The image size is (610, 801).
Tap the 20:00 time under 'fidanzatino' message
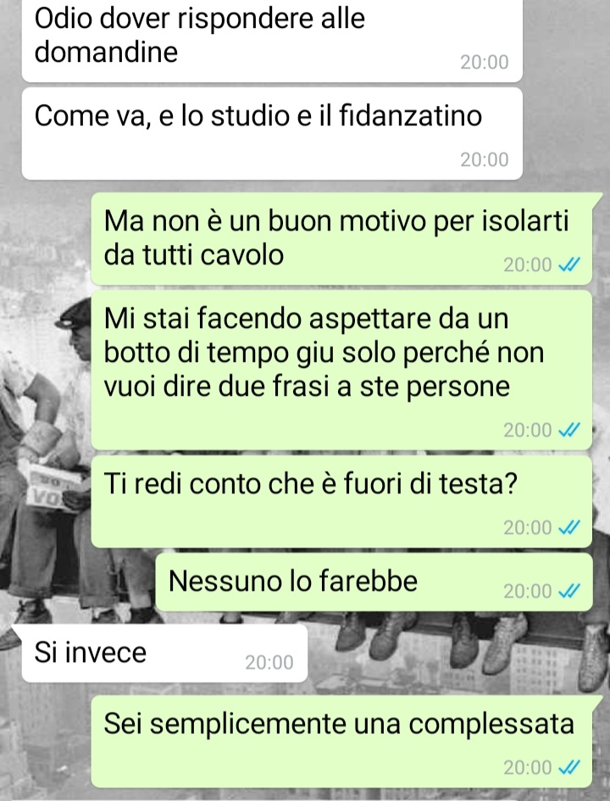[x=485, y=160]
